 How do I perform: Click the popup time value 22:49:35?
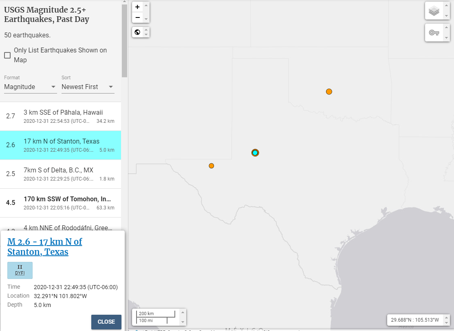[x=76, y=287]
